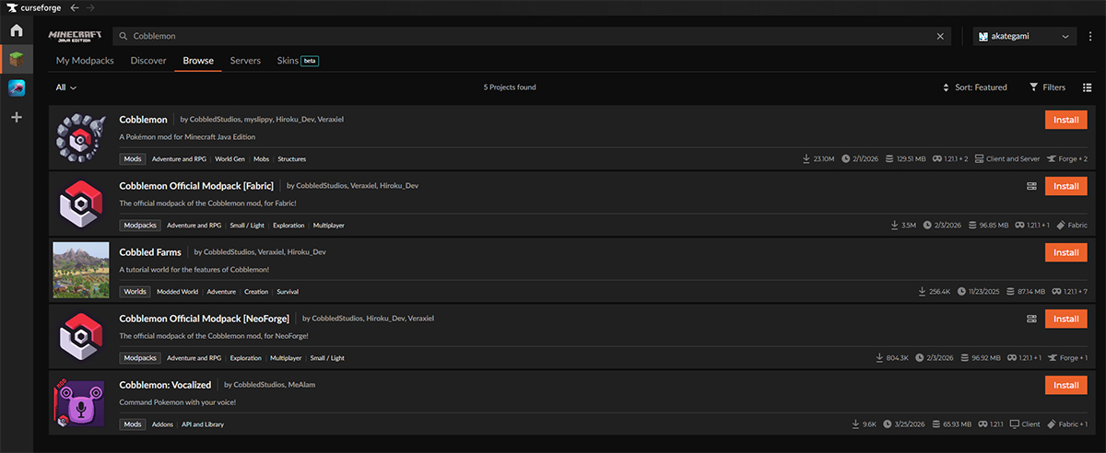Click the akategami profile avatar icon
The height and width of the screenshot is (453, 1106).
pos(984,36)
